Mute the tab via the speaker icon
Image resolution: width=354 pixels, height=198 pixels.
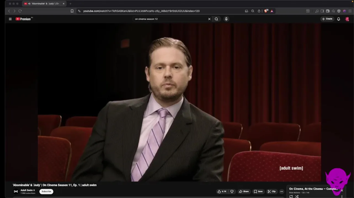[29, 4]
